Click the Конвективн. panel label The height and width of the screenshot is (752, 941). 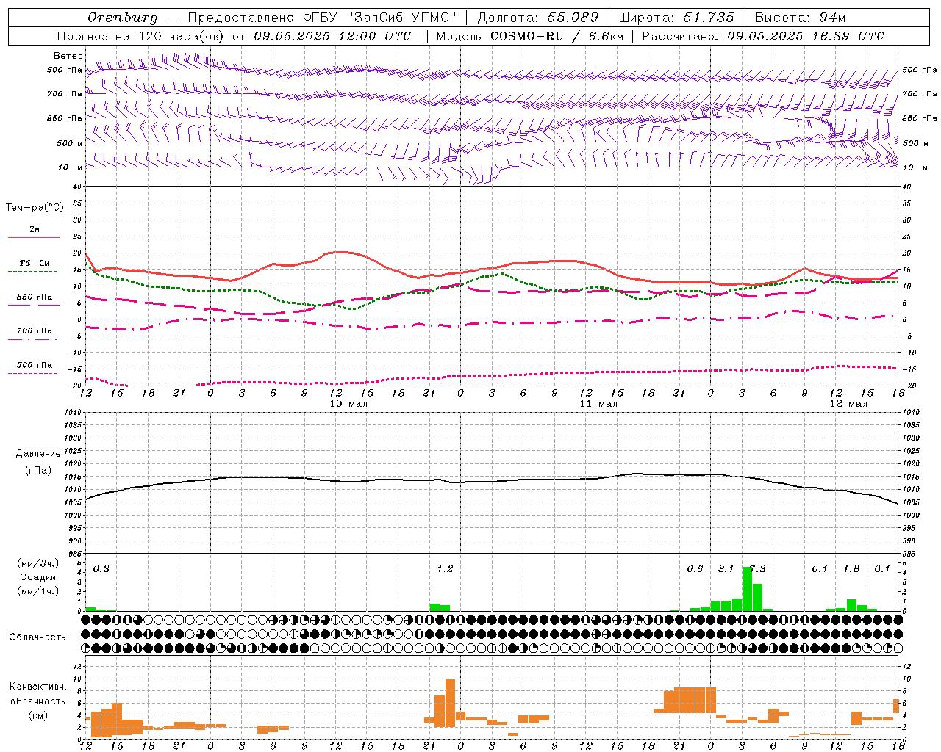tap(38, 686)
